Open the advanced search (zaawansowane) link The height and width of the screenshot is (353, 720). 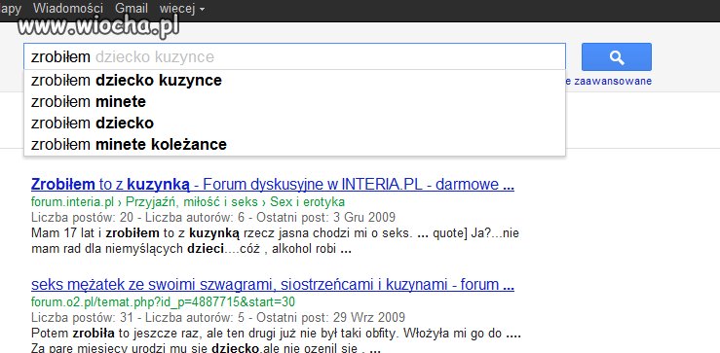click(608, 82)
